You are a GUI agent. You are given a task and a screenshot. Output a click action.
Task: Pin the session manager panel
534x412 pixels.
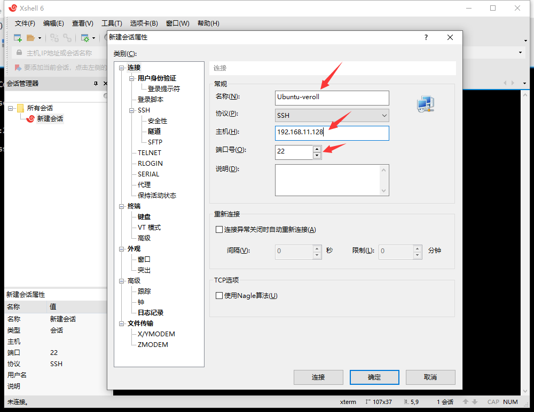pos(96,84)
